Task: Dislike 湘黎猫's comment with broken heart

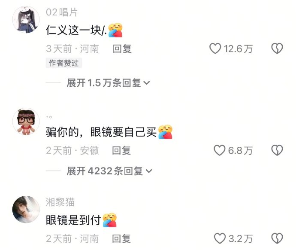Action: point(277,238)
